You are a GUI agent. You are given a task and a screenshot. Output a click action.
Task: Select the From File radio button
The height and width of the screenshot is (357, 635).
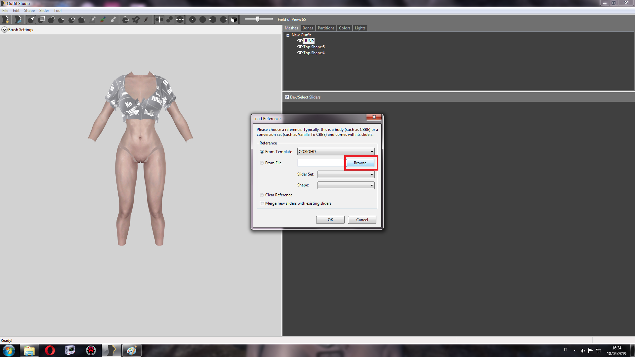[262, 163]
